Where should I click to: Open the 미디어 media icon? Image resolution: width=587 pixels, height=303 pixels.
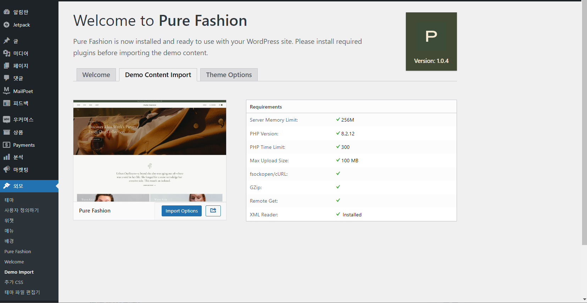pyautogui.click(x=6, y=53)
